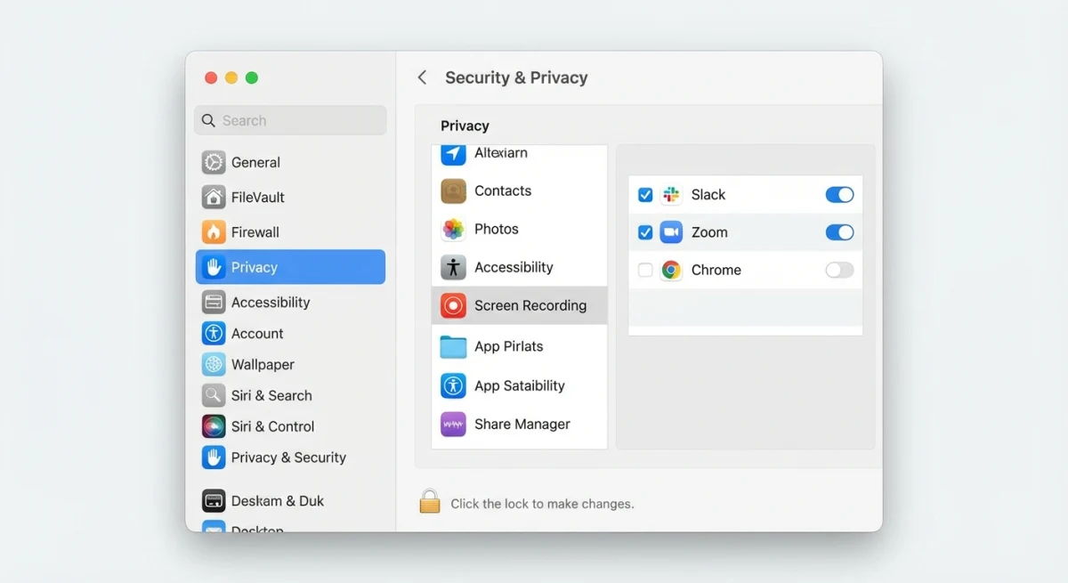Click the search magnifier icon
Image resolution: width=1068 pixels, height=583 pixels.
click(x=208, y=120)
